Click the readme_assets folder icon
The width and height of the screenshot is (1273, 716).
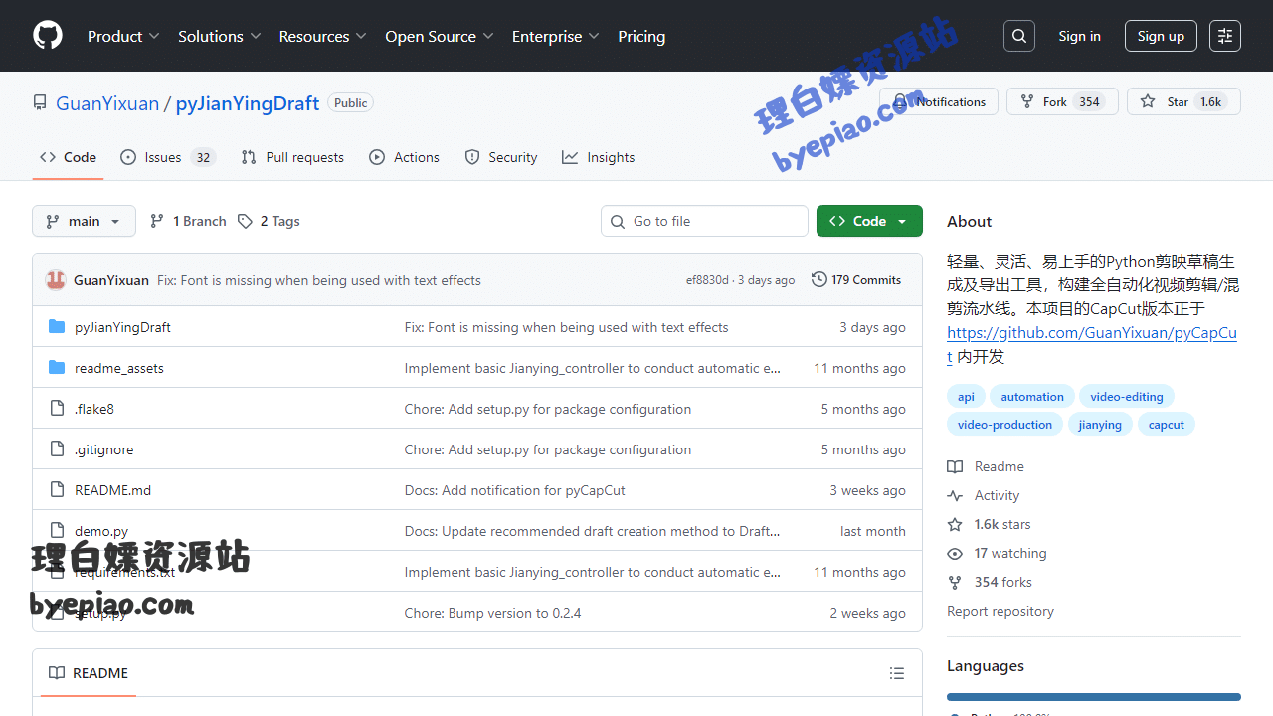click(57, 368)
